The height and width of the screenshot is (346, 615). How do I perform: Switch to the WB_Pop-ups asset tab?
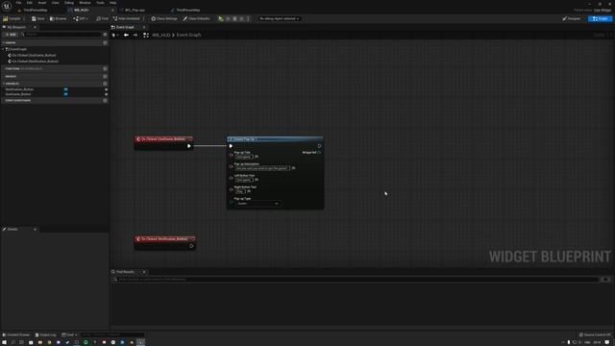pos(135,10)
